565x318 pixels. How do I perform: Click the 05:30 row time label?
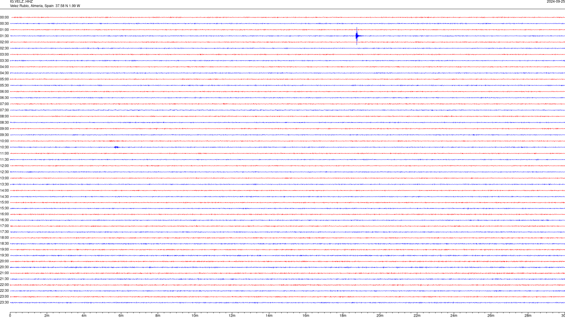coord(4,85)
